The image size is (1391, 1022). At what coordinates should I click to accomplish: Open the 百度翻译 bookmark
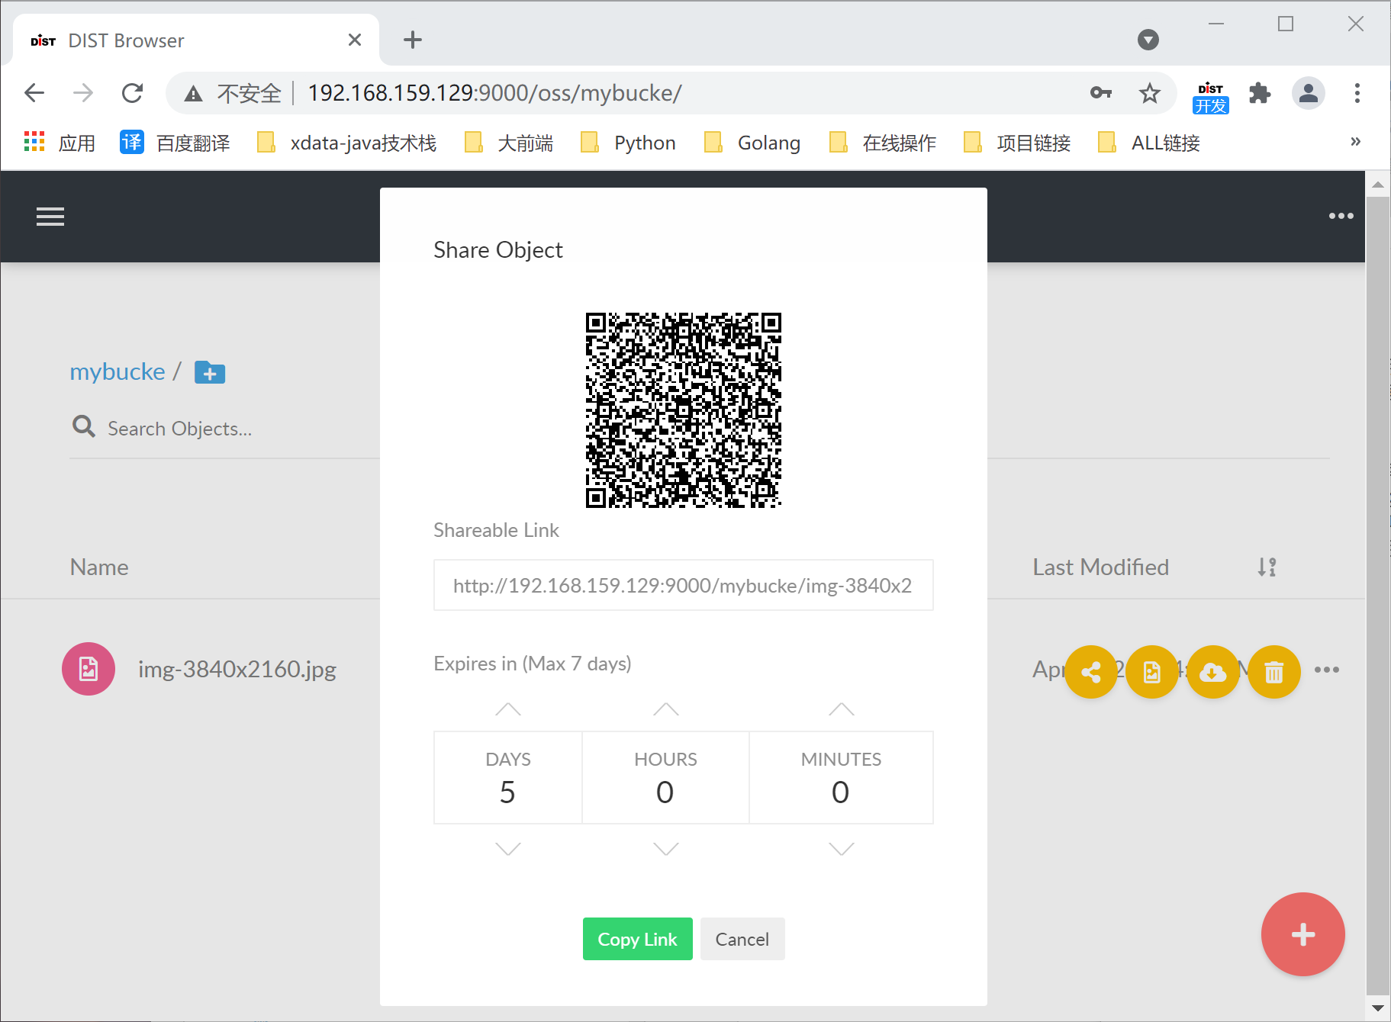[175, 143]
